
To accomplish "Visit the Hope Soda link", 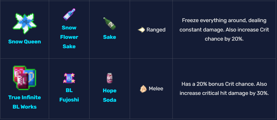I will click(x=109, y=95).
